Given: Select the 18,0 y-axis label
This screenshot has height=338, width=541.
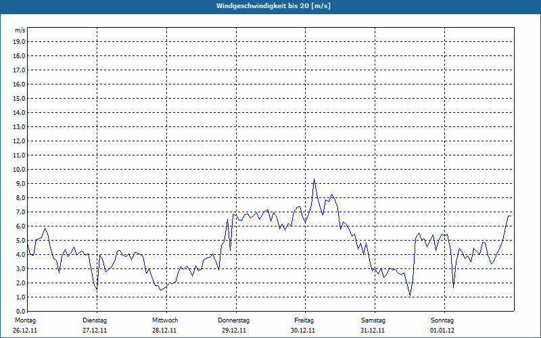Looking at the screenshot, I should coord(19,56).
